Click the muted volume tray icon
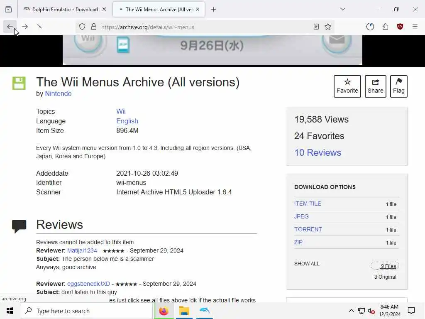Image resolution: width=425 pixels, height=319 pixels. 371,311
